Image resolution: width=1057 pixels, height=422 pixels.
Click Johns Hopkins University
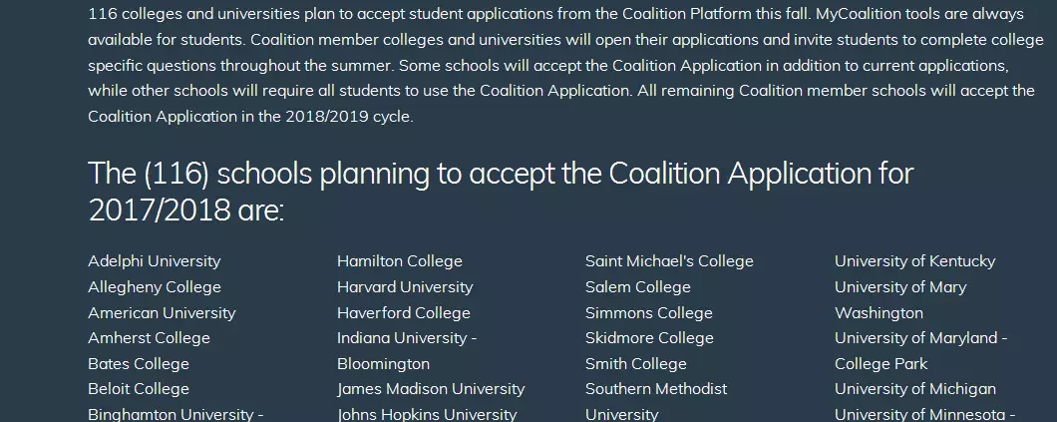[x=427, y=414]
